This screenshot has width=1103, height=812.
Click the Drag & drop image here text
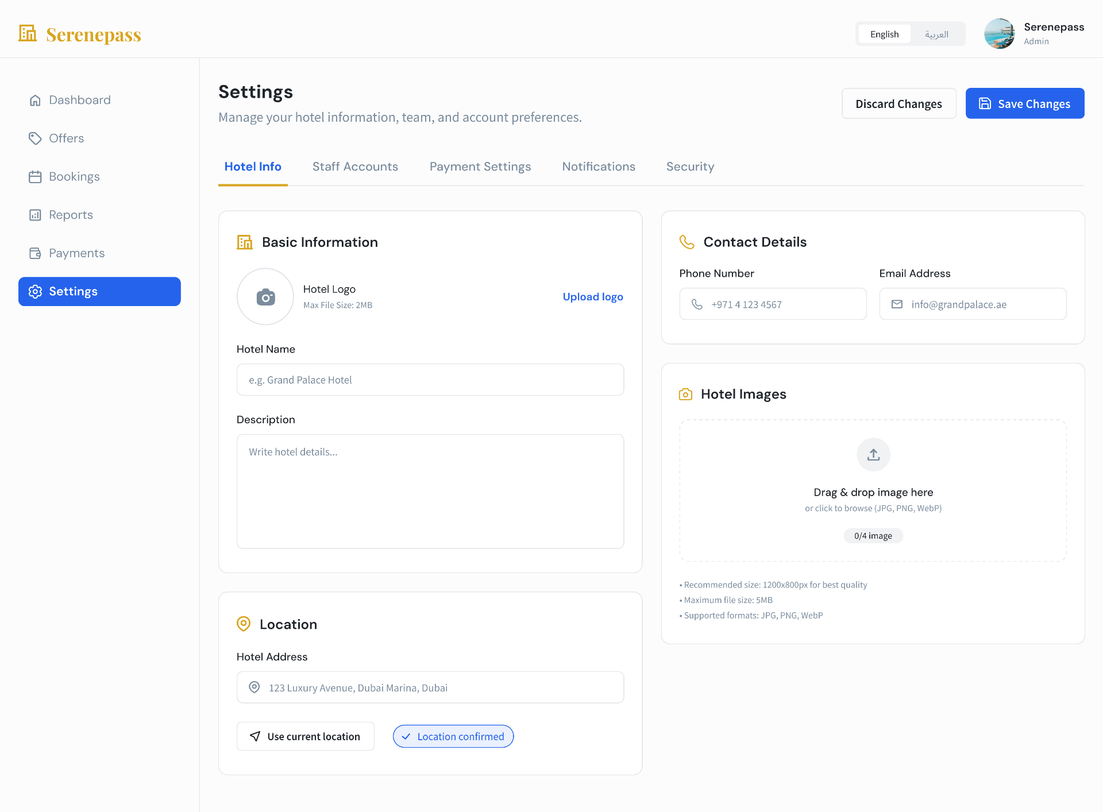873,492
